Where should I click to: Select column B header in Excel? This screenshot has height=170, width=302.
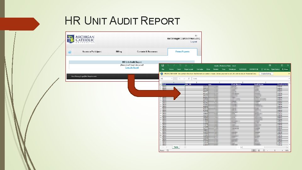coord(196,82)
